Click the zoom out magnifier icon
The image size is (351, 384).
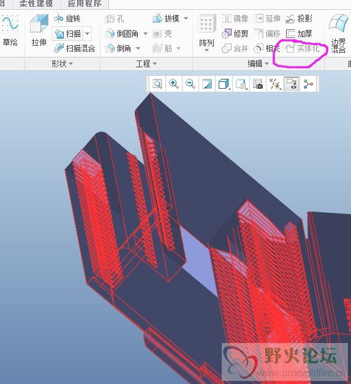tap(191, 84)
